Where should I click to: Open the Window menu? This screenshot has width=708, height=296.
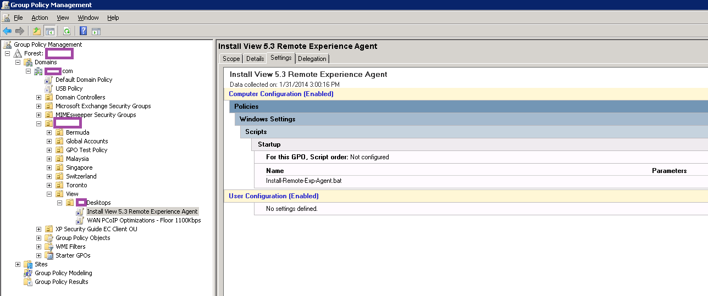88,18
